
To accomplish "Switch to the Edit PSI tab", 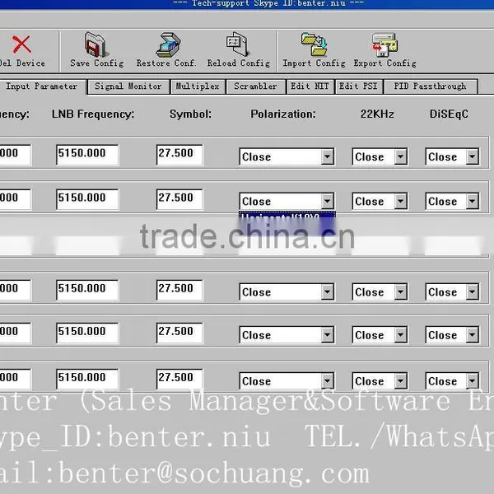I will click(x=358, y=86).
